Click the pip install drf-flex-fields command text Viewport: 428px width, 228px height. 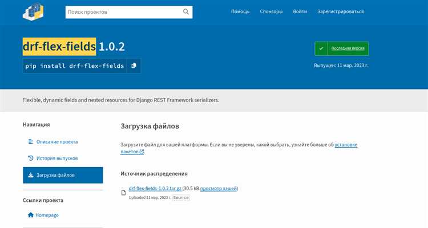coord(75,66)
